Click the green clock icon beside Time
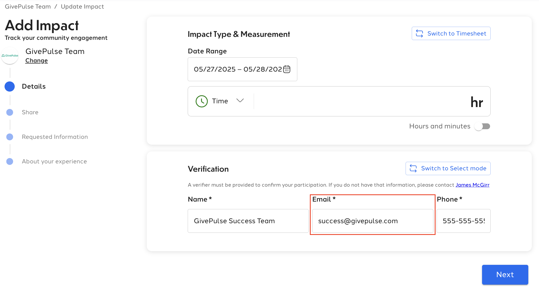Image resolution: width=539 pixels, height=291 pixels. 202,101
